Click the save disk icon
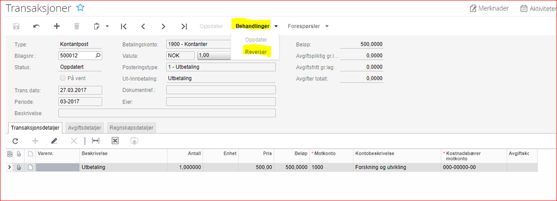 click(16, 26)
